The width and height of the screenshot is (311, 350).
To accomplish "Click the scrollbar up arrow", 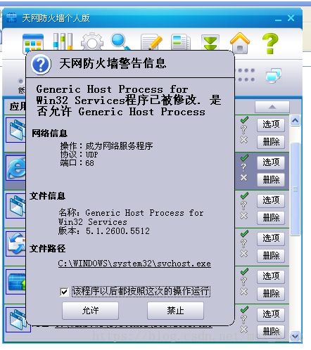I will tap(295, 121).
